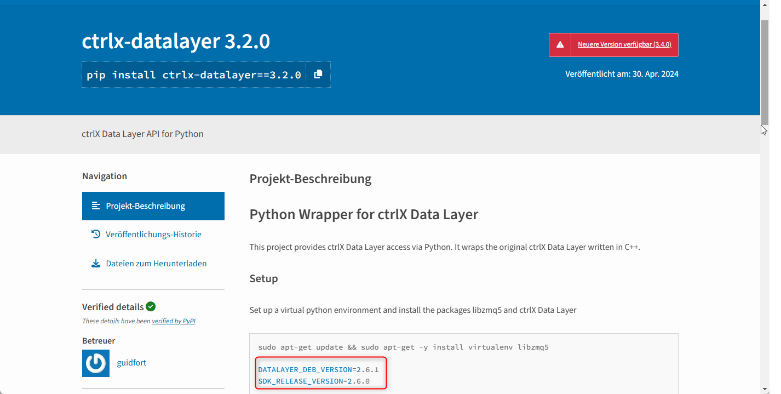Open the Neuere Version verfügbar (3.4.0) link
781x394 pixels.
(624, 45)
